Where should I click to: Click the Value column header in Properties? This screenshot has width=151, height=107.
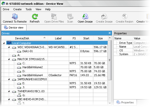coord(142,38)
